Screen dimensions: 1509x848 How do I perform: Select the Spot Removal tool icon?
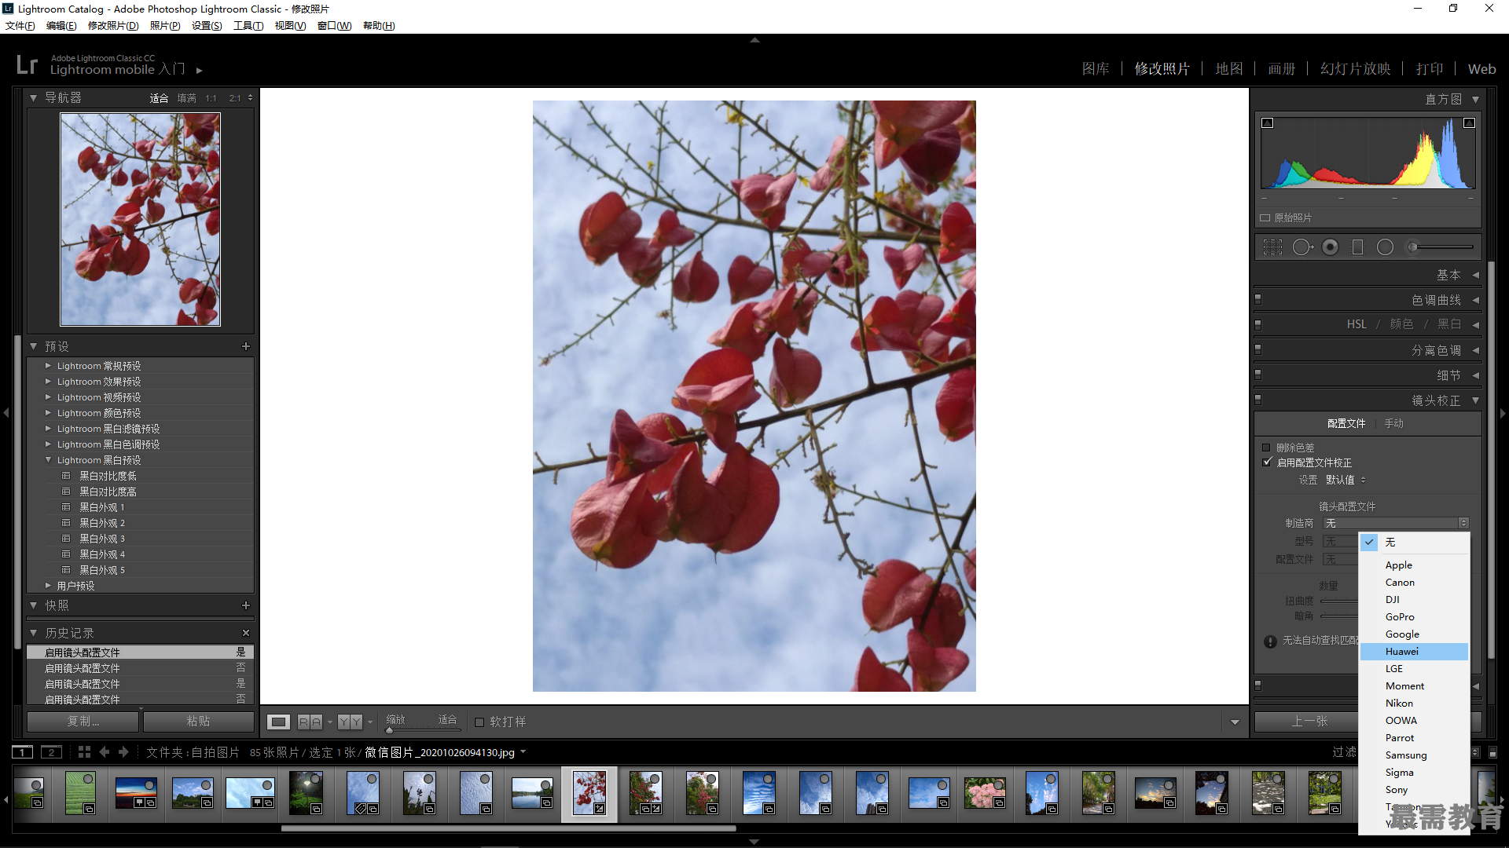tap(1302, 247)
